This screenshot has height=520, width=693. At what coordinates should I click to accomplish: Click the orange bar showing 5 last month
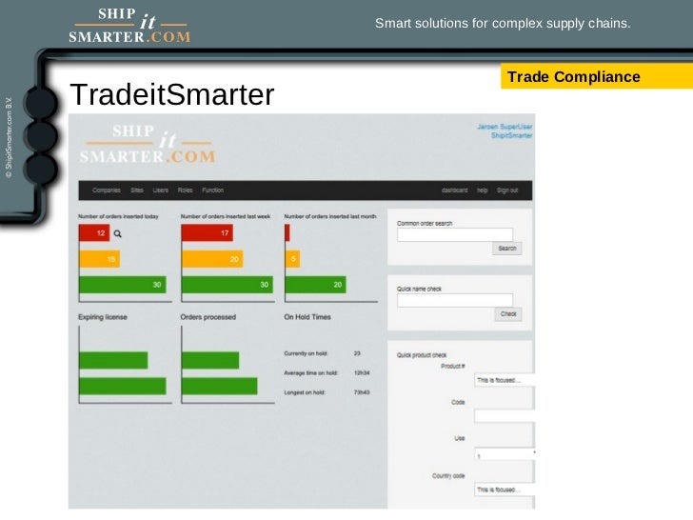click(292, 259)
